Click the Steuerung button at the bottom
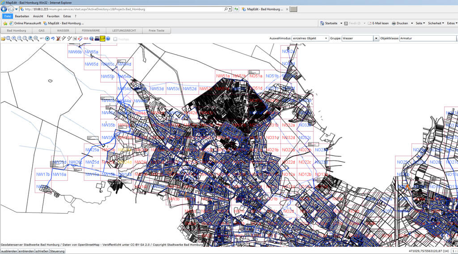458x254 pixels. (57, 251)
